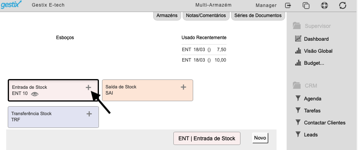Open the Séries de Documentos tab
This screenshot has height=150, width=358.
coord(258,16)
